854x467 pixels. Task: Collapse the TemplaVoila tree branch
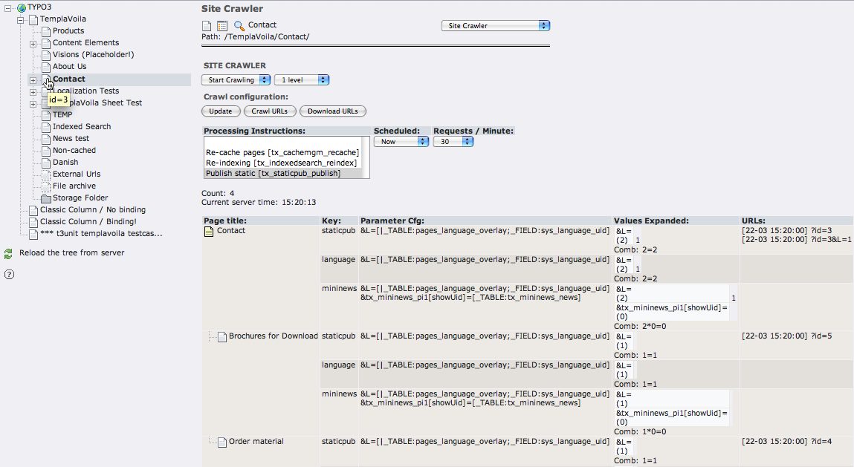pos(21,20)
